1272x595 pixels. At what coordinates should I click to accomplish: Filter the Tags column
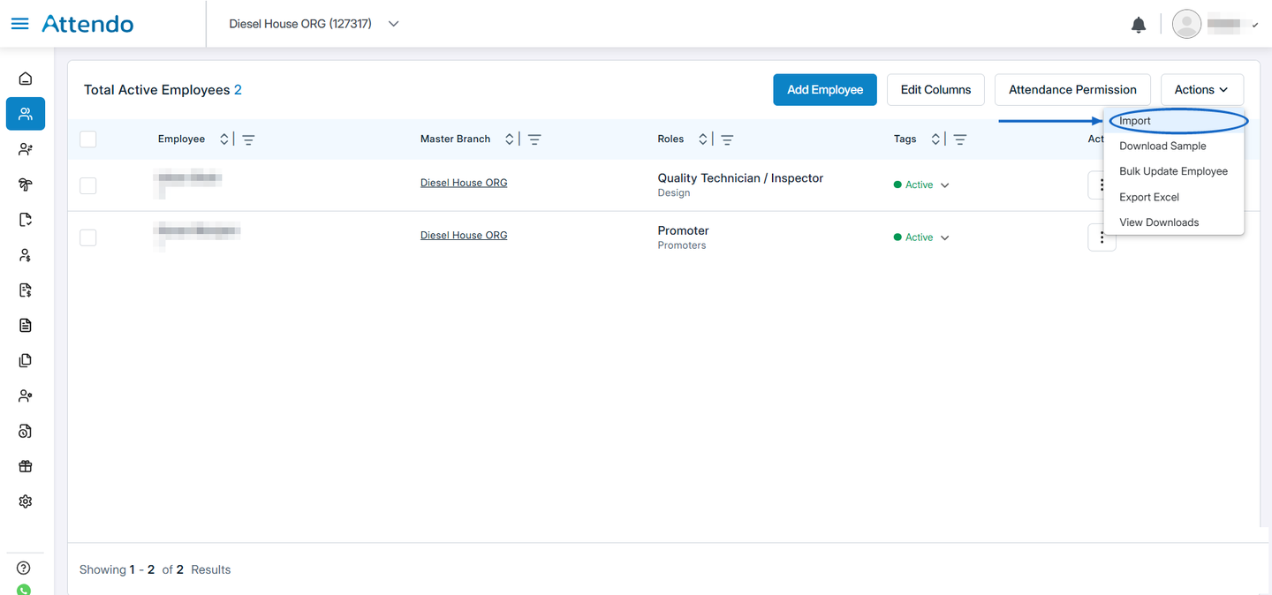[960, 139]
